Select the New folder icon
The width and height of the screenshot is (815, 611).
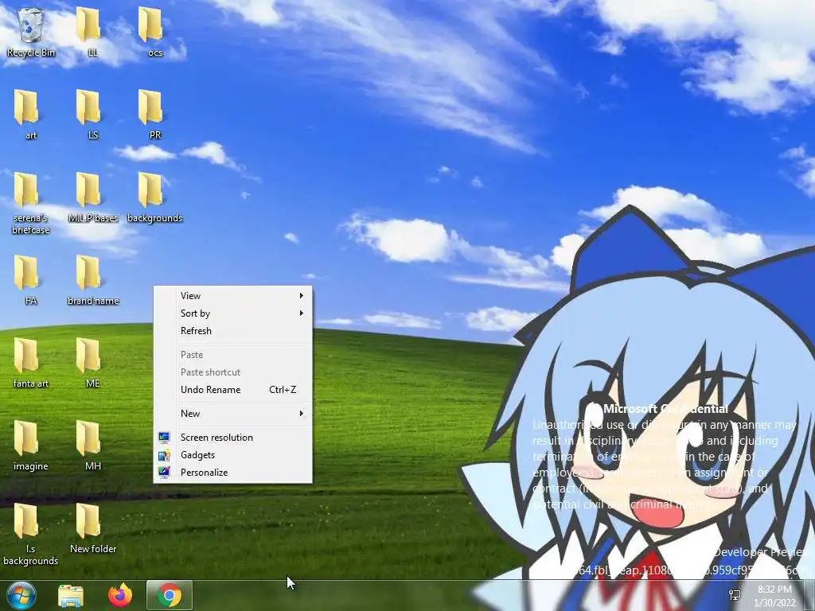(93, 528)
